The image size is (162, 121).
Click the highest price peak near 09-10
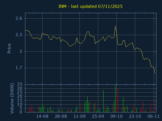(115, 26)
